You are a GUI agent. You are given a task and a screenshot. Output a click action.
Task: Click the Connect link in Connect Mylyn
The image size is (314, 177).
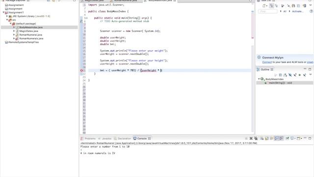267,62
